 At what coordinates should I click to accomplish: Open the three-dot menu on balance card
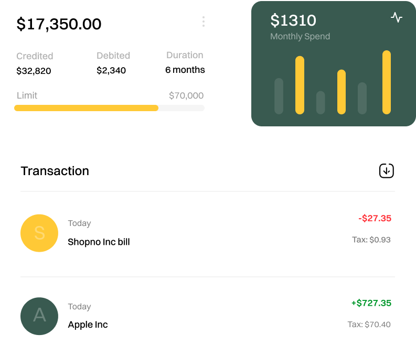coord(203,22)
